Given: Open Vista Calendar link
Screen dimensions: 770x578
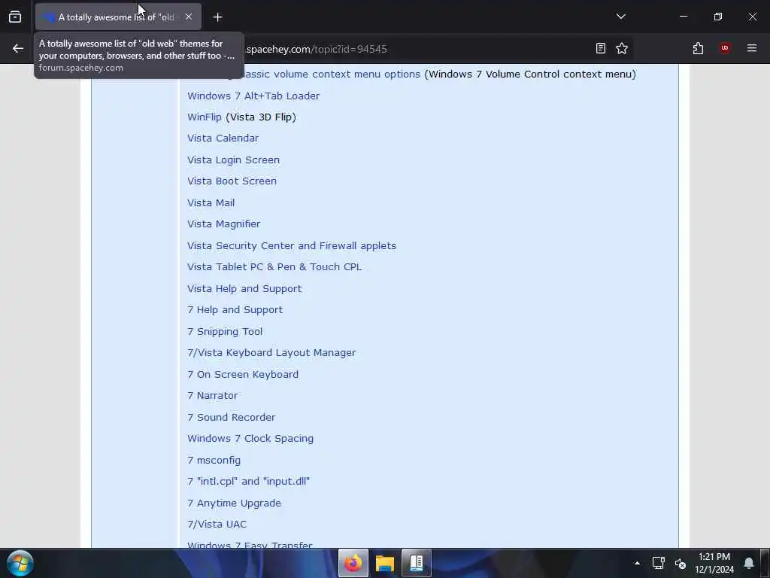Looking at the screenshot, I should 223,138.
